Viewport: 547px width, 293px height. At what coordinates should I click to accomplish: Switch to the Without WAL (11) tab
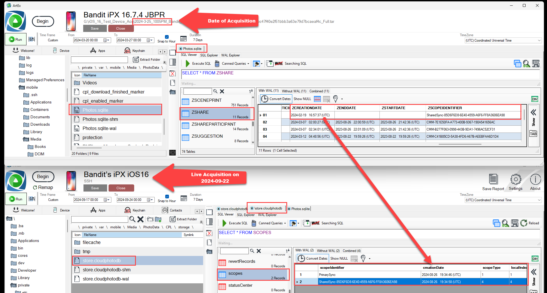(294, 91)
